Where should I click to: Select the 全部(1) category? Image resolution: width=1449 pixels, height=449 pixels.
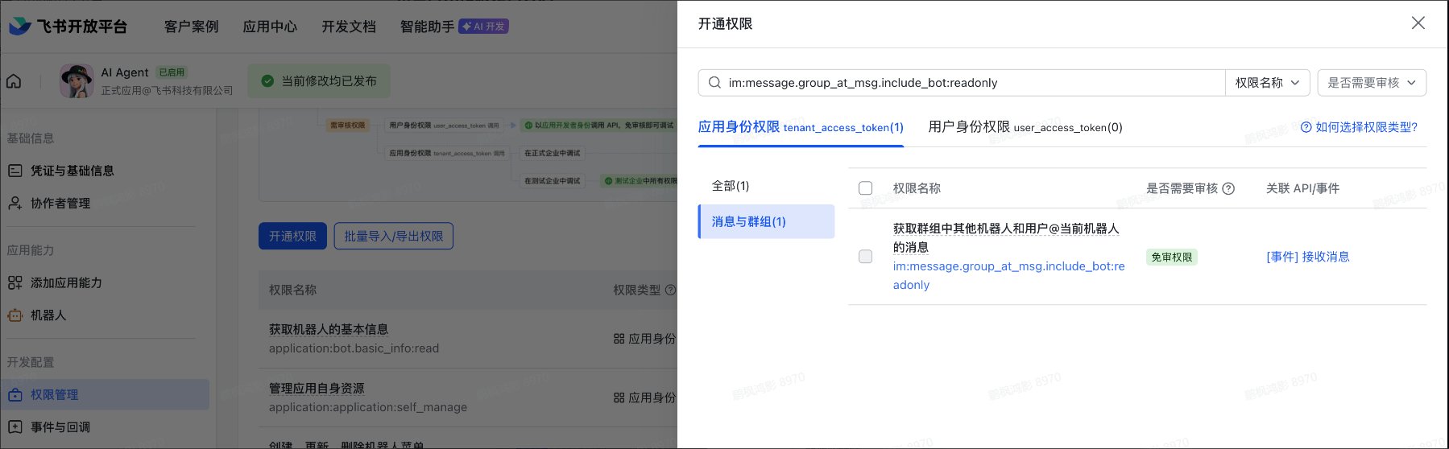[731, 186]
